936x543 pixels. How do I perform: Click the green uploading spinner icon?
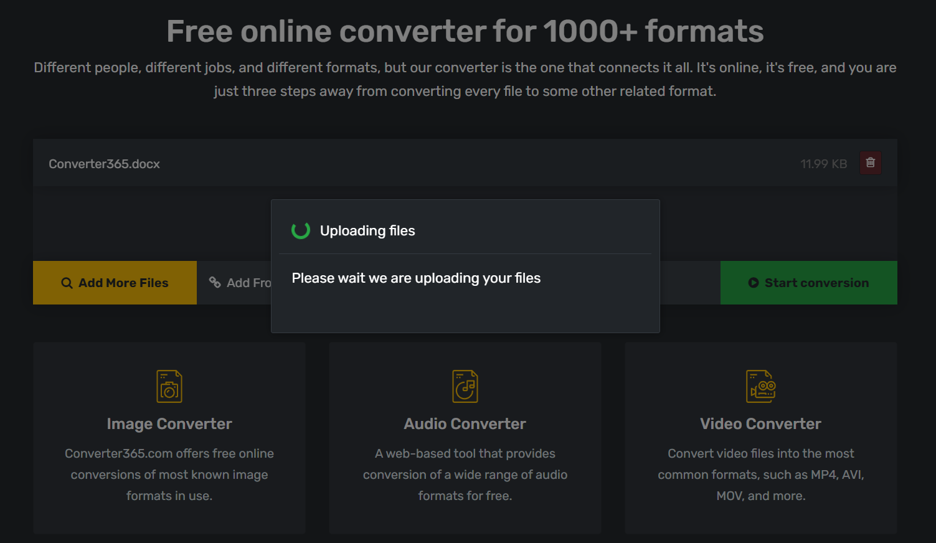(x=301, y=230)
